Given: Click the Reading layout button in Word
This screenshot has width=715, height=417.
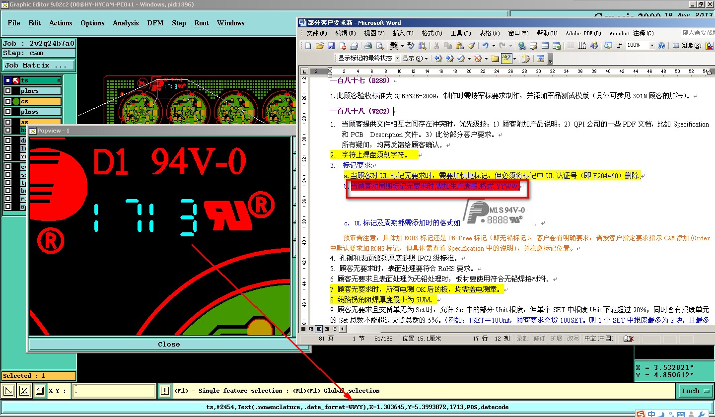Looking at the screenshot, I should click(687, 46).
